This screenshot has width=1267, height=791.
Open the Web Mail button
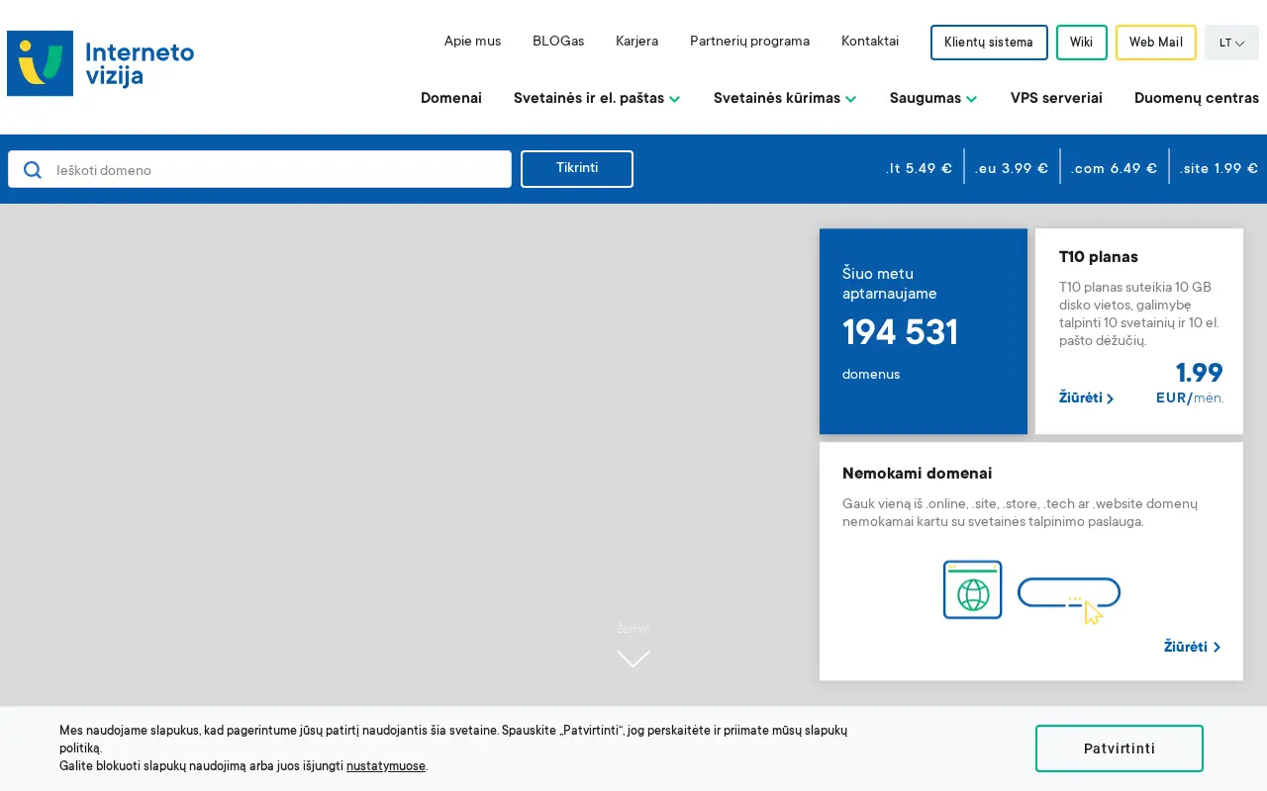(1156, 43)
